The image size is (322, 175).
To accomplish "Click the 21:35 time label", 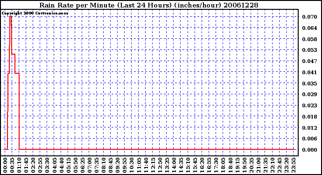I will [x=266, y=165].
